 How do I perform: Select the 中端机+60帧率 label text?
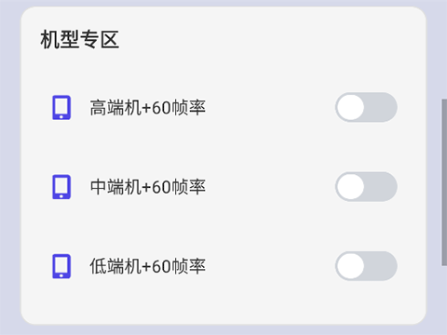point(148,187)
